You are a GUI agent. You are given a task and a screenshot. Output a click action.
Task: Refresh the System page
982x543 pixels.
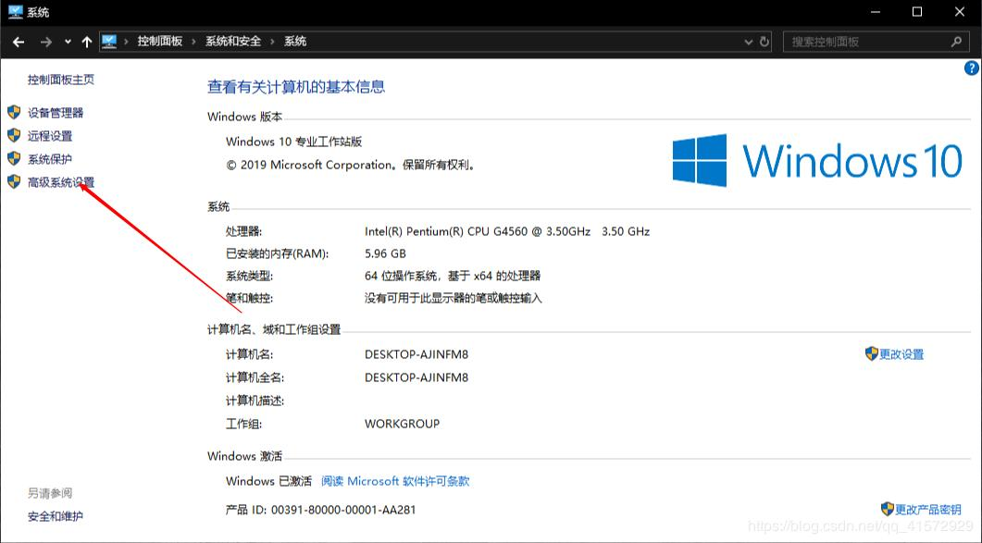click(764, 42)
